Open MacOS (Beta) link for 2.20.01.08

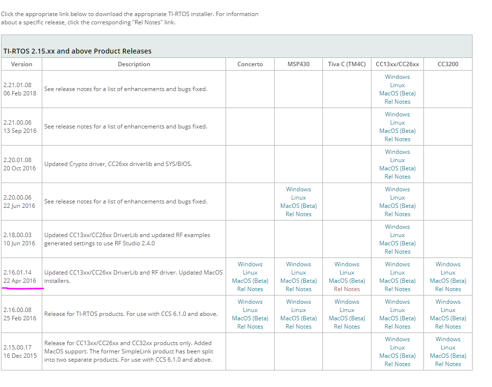[x=397, y=168]
